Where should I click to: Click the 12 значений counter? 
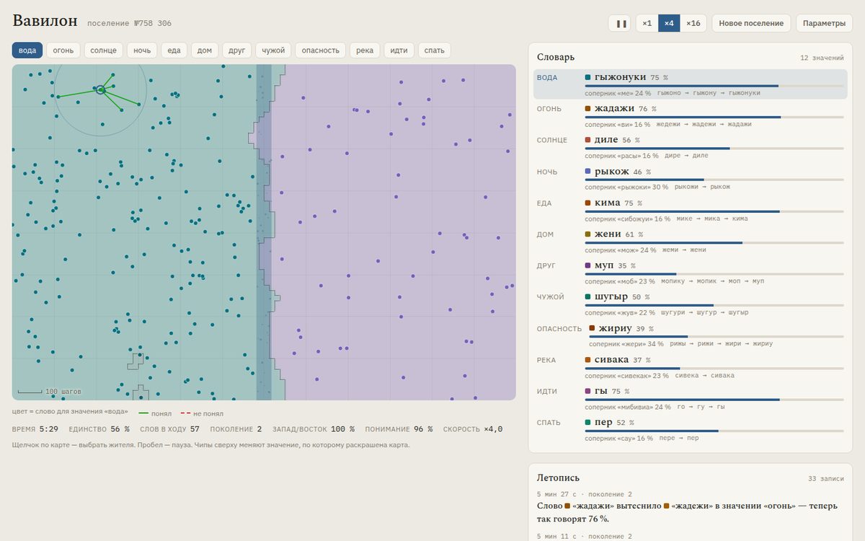click(822, 58)
